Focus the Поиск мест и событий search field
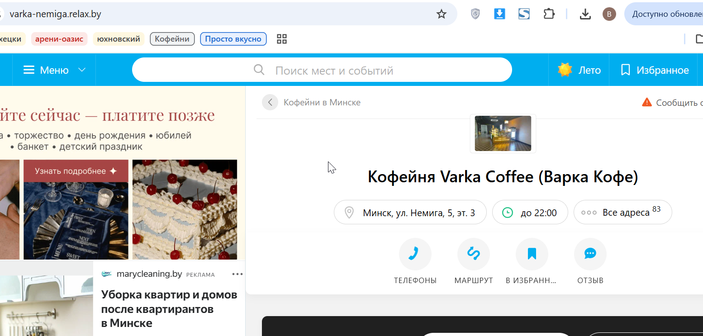703x336 pixels. point(322,70)
